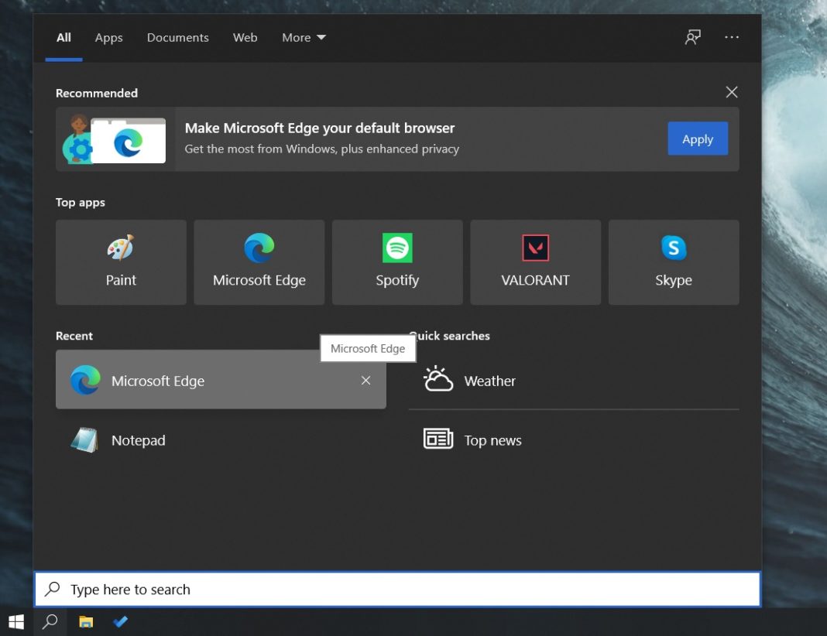Open Notepad from Recent
Viewport: 827px width, 636px height.
pyautogui.click(x=138, y=439)
